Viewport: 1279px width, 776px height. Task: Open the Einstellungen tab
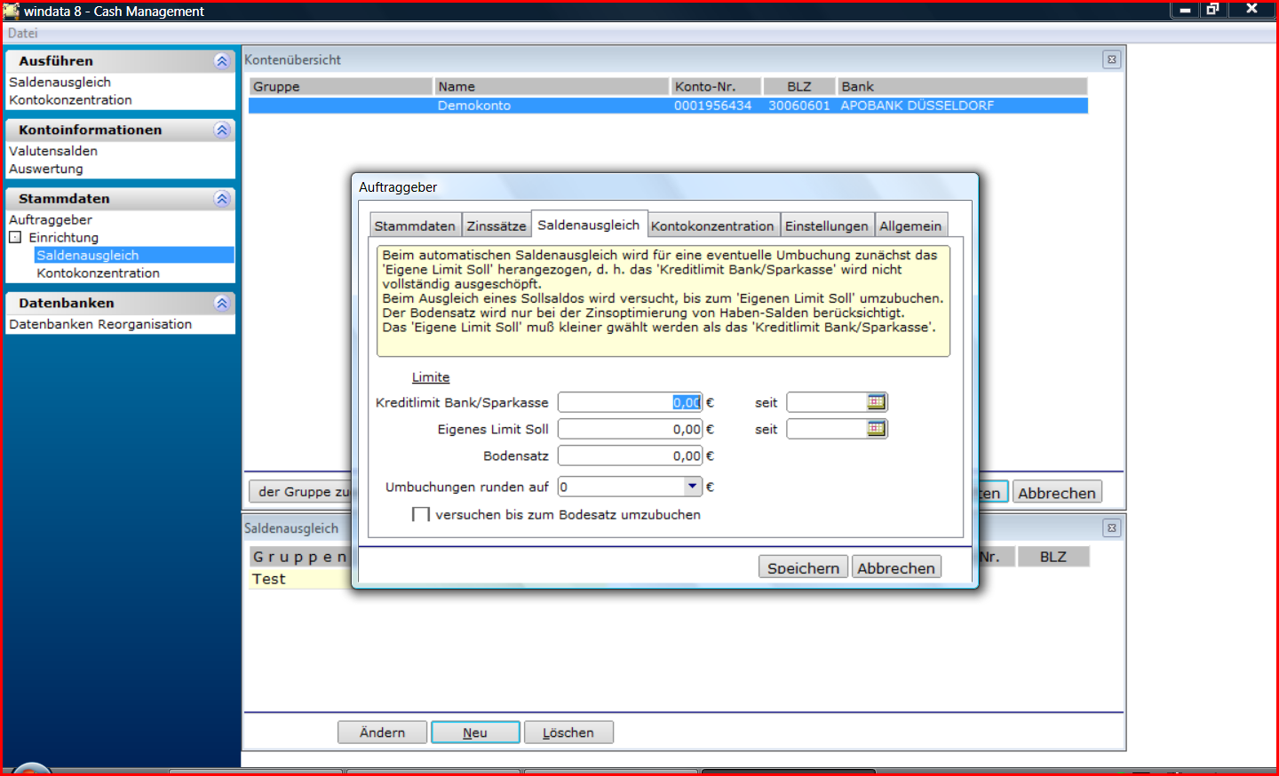pos(827,226)
